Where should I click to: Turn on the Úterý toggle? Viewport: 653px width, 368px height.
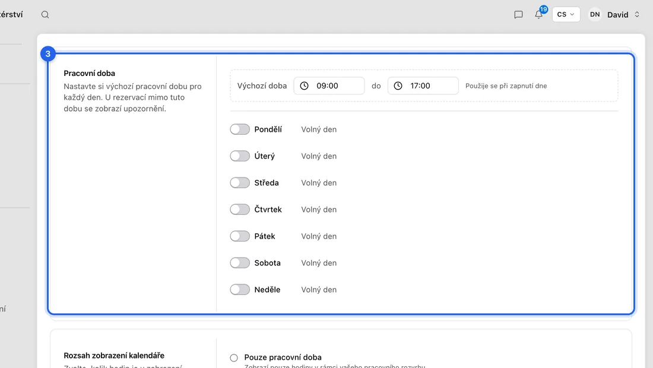(240, 156)
